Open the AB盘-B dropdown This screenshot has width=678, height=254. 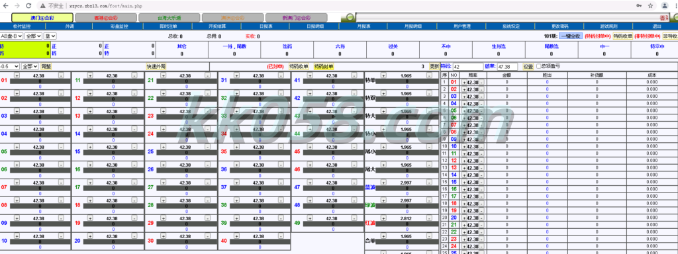(11, 36)
